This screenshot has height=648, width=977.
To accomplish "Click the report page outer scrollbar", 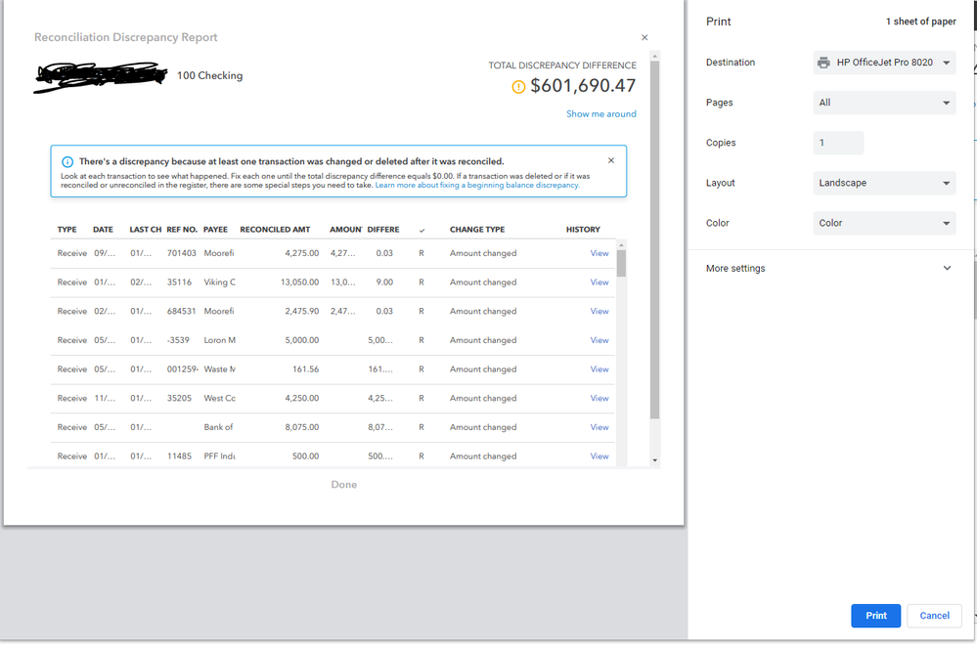I will (x=654, y=239).
